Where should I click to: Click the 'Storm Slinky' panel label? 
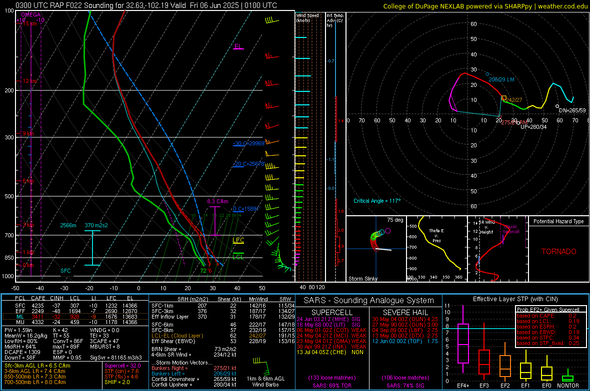[362, 279]
